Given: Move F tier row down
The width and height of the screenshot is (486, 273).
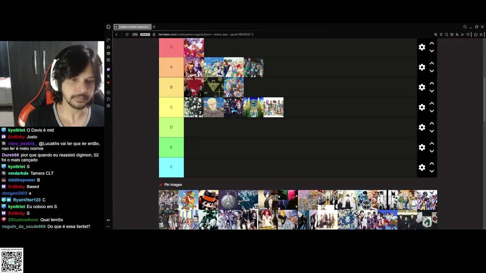Looking at the screenshot, I should tap(432, 171).
